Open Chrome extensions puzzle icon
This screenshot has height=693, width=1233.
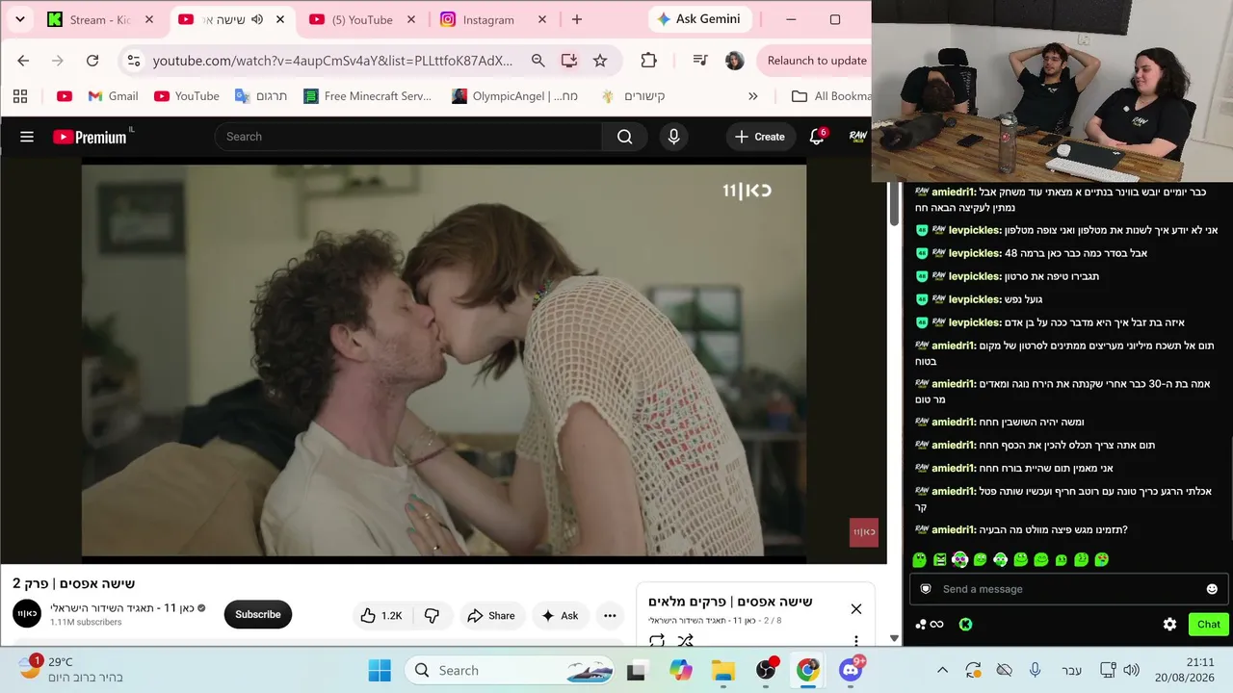[648, 61]
